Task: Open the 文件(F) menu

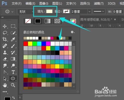Action: tap(17, 4)
